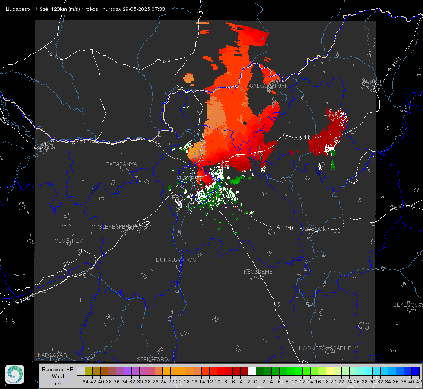The image size is (423, 389).
Task: Pick the olive swatch between -64 and -42
Action: (x=89, y=371)
